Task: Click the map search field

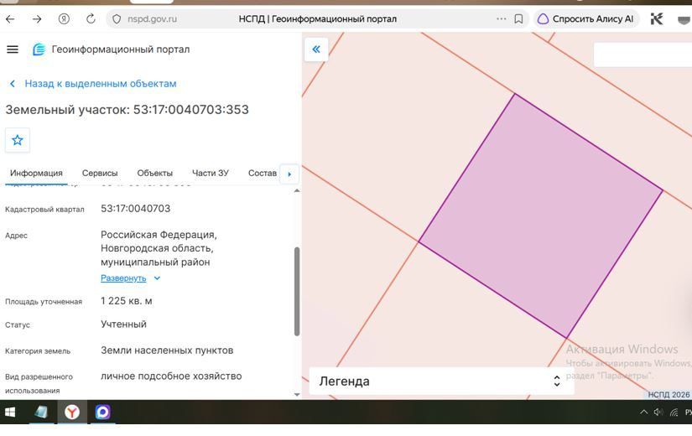Action: (x=643, y=54)
